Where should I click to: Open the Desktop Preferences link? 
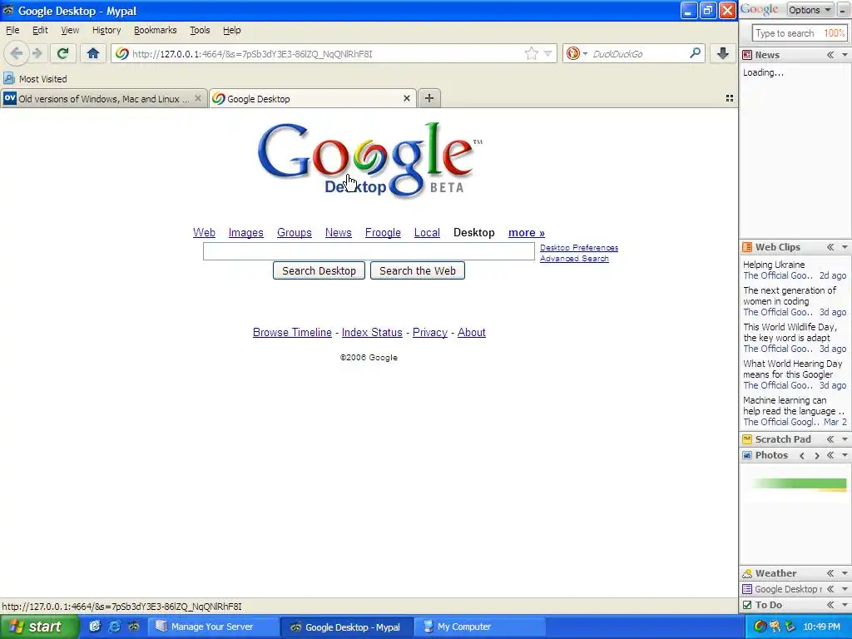click(x=579, y=248)
